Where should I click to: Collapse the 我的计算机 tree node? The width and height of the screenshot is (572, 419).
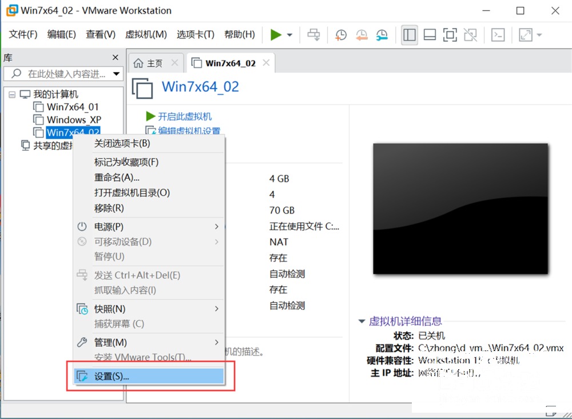click(12, 94)
